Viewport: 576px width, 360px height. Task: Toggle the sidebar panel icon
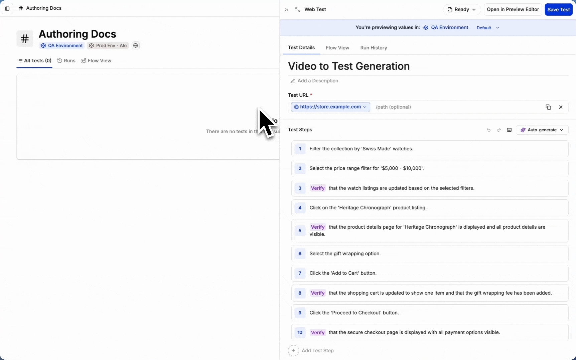coord(7,9)
